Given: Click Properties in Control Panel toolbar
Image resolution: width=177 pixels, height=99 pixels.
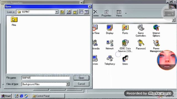Looking at the screenshot, I should click(x=106, y=13).
